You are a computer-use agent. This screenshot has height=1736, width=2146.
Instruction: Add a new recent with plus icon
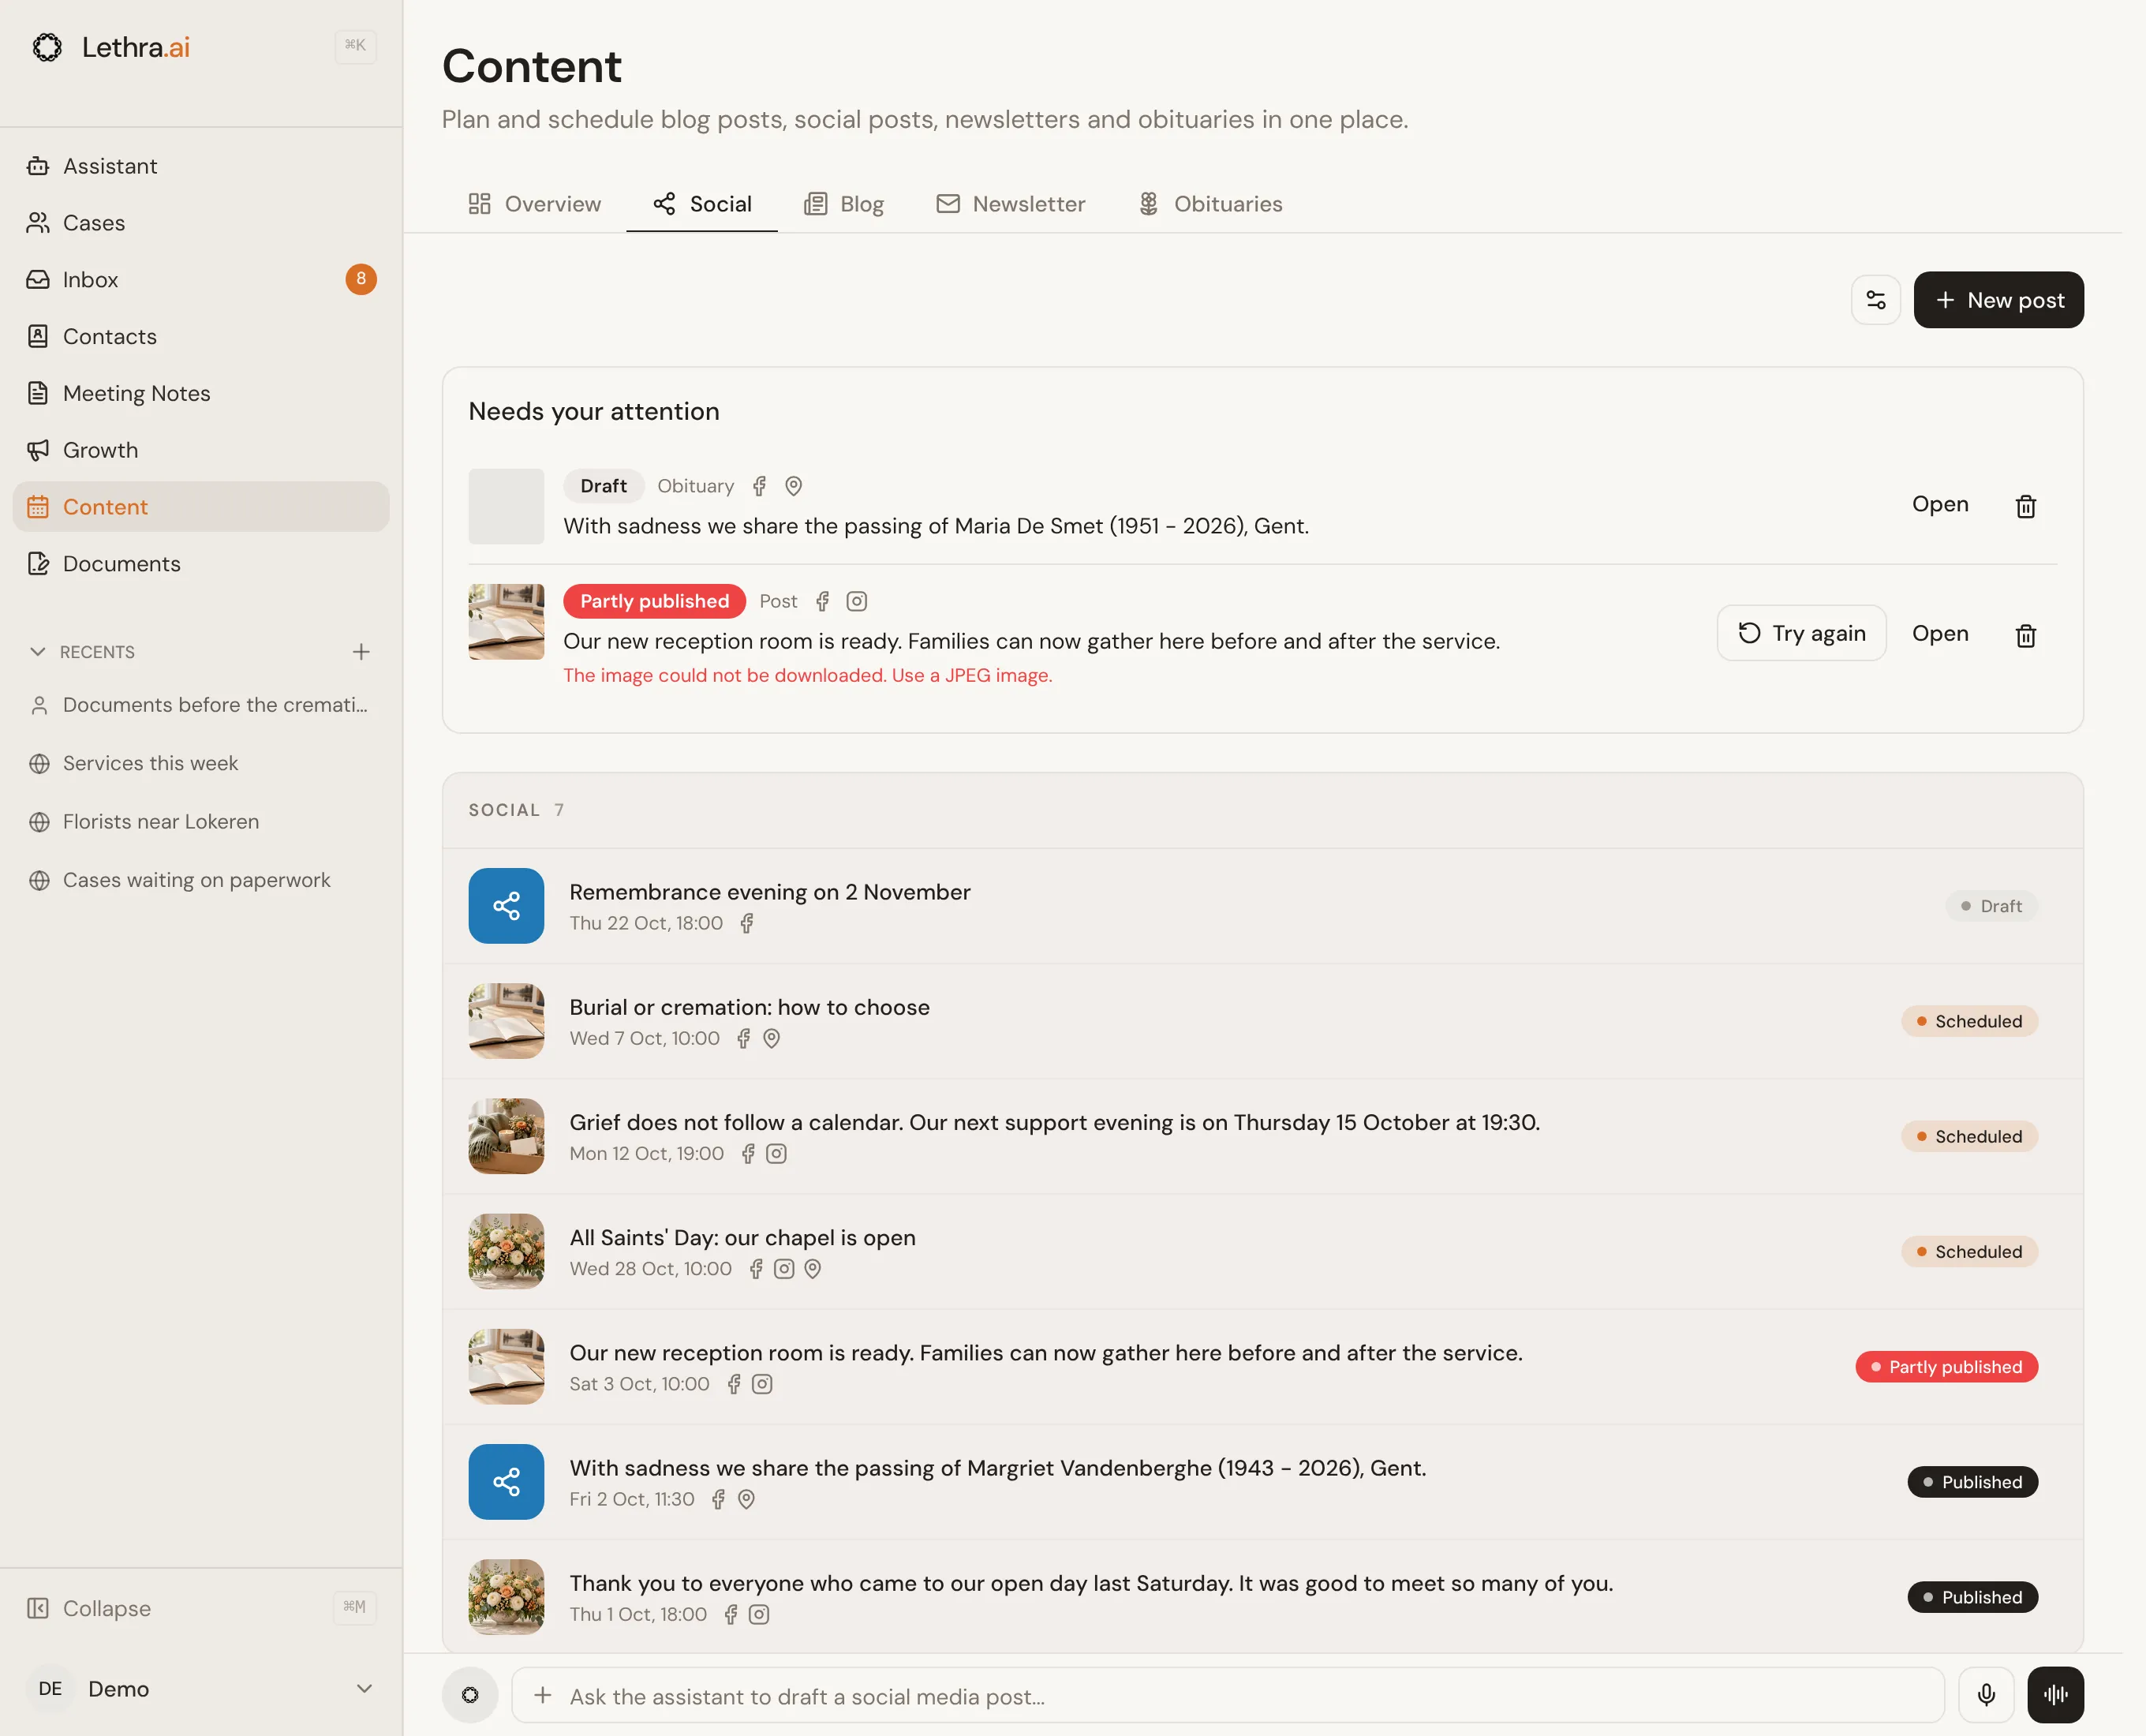(361, 652)
